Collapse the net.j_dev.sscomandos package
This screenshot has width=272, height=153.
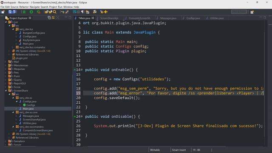pos(13,127)
